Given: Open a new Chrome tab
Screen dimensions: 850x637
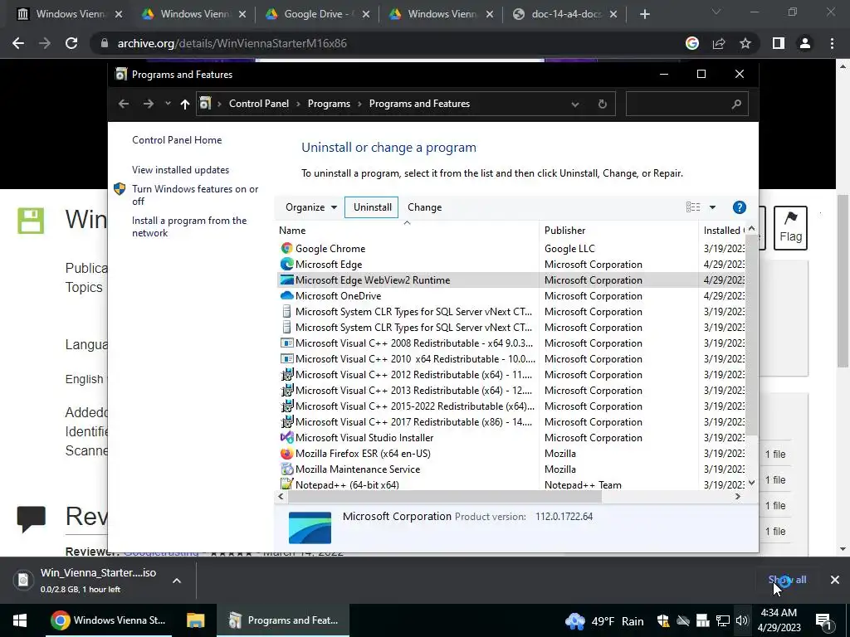Looking at the screenshot, I should (x=644, y=14).
